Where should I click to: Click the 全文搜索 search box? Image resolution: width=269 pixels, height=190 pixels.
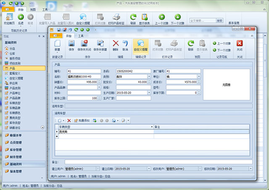[x=203, y=21]
